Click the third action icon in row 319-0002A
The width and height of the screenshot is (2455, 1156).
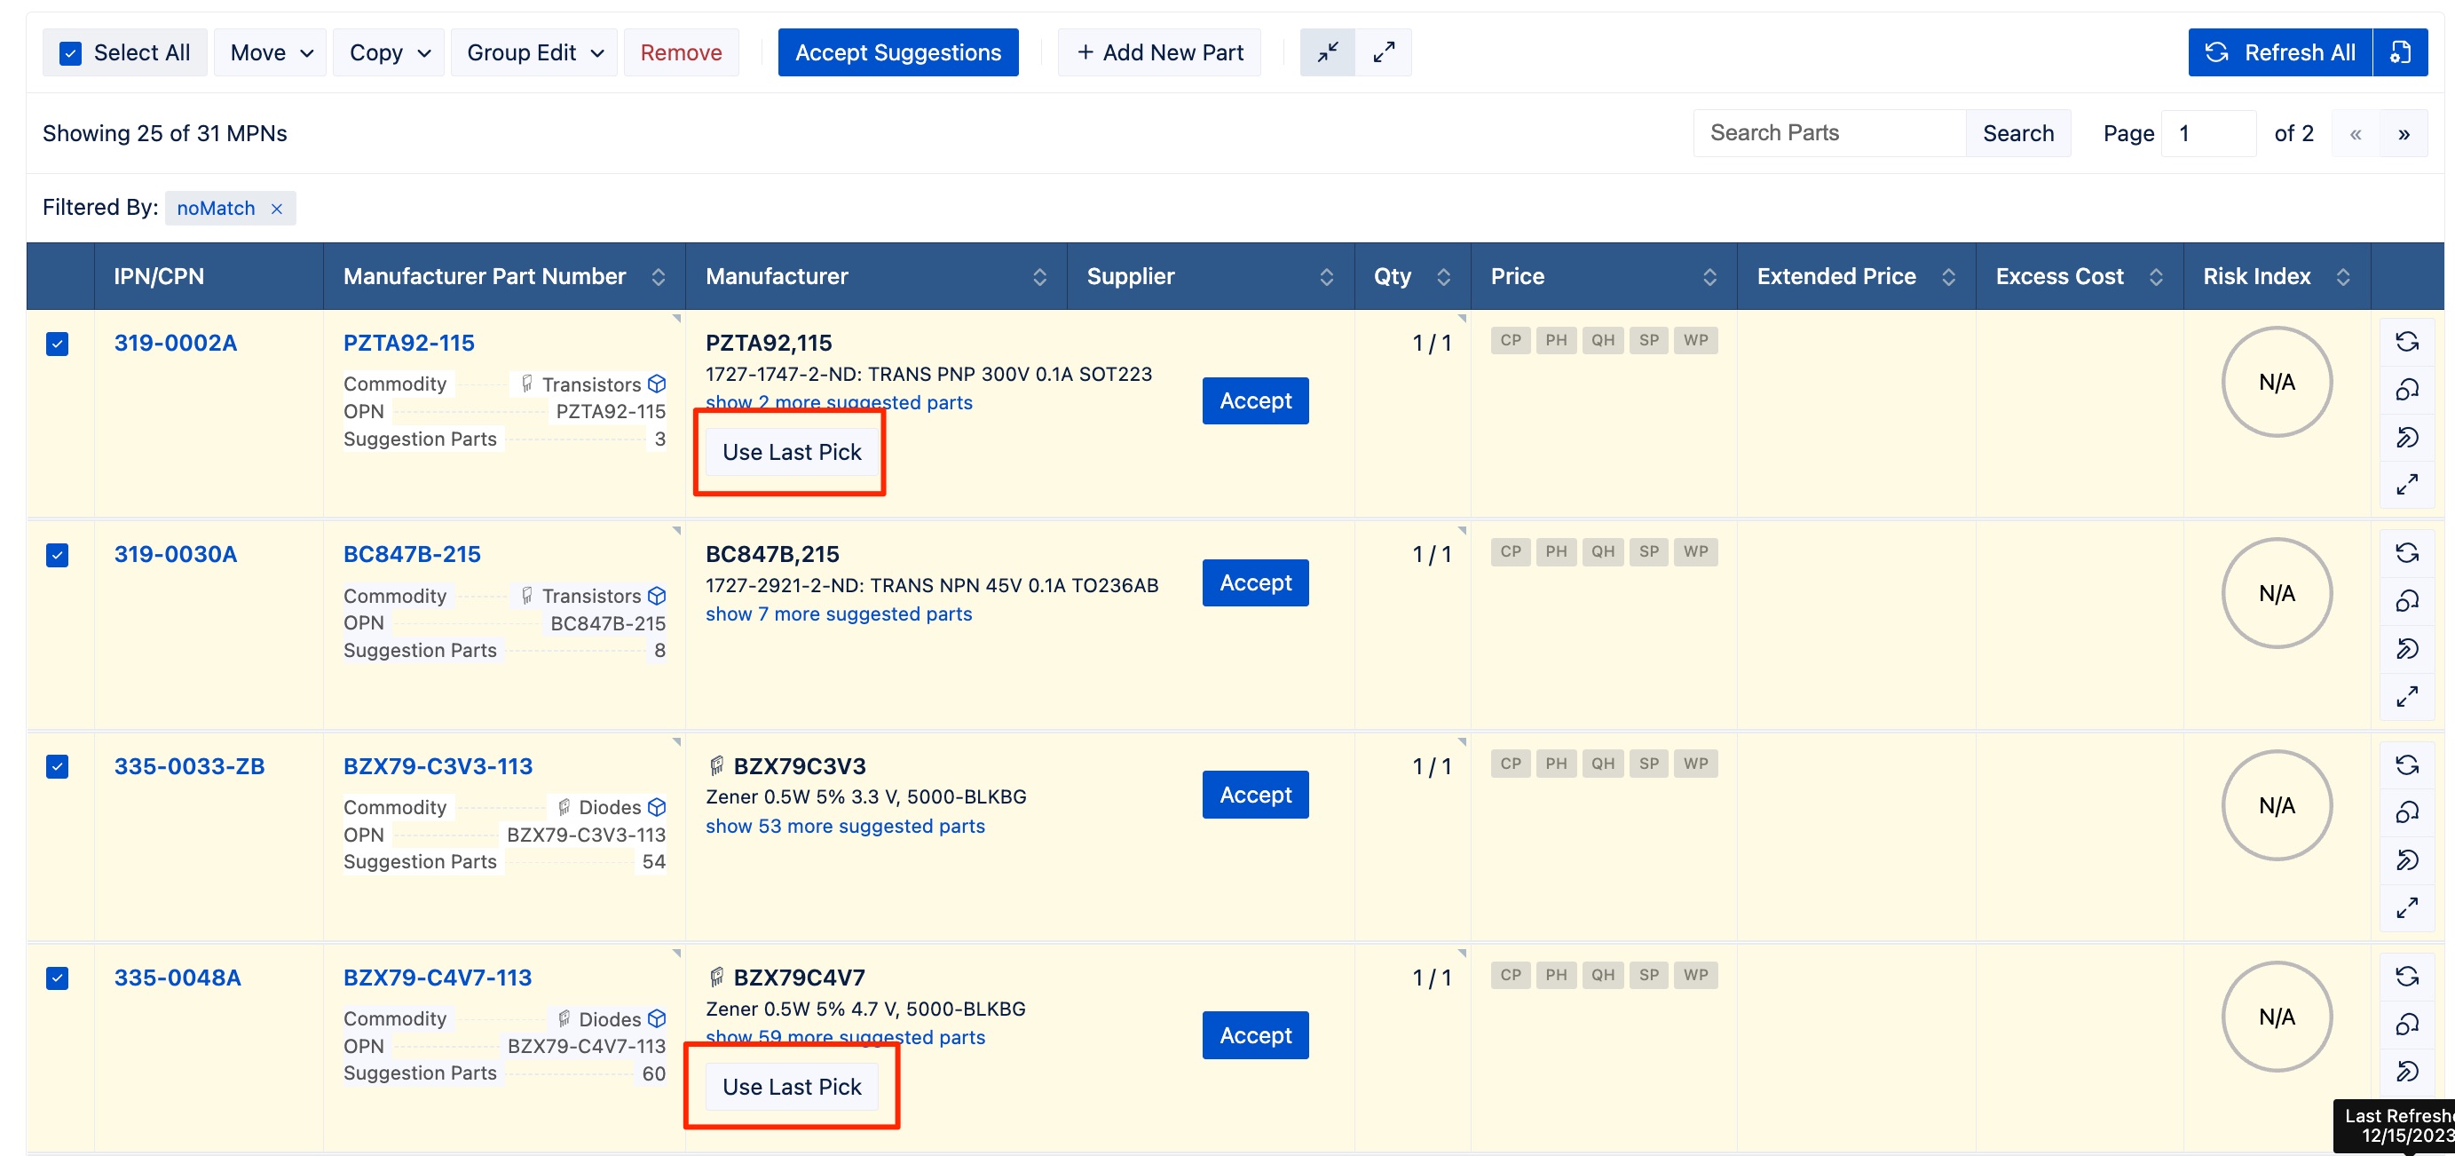[x=2407, y=438]
